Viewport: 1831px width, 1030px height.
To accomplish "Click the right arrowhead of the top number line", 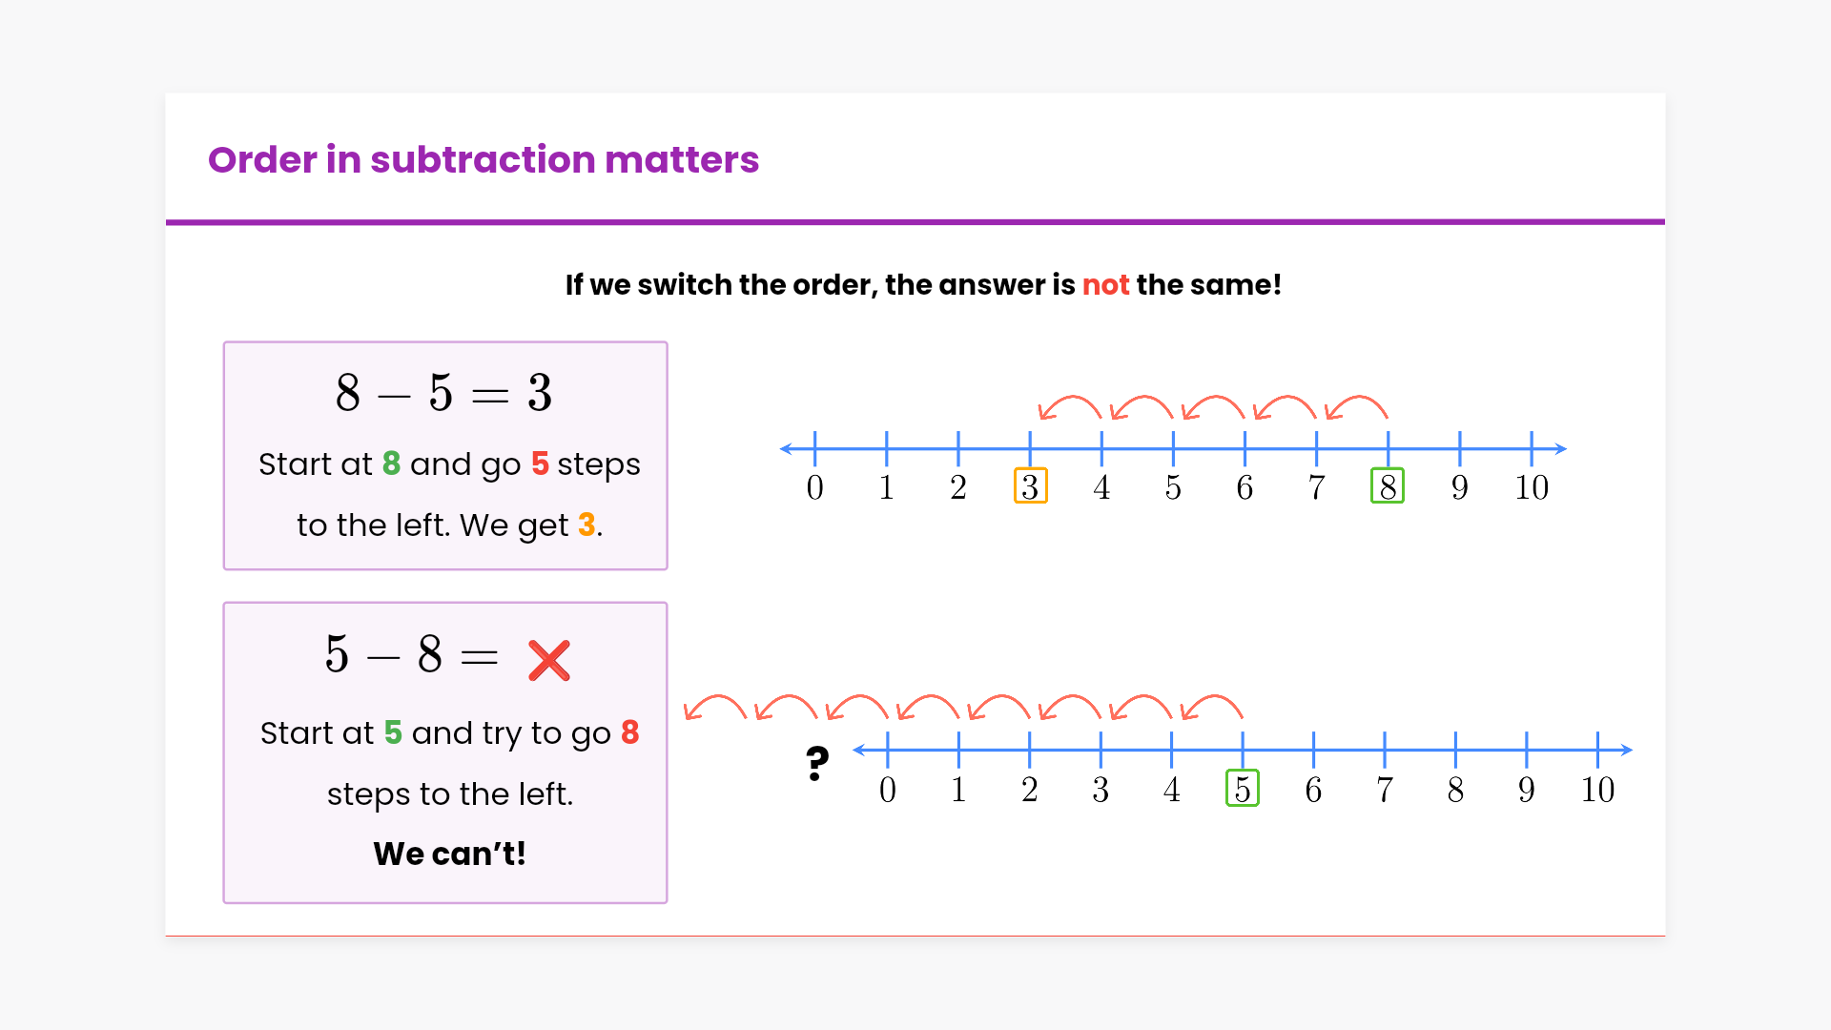I will click(1559, 448).
